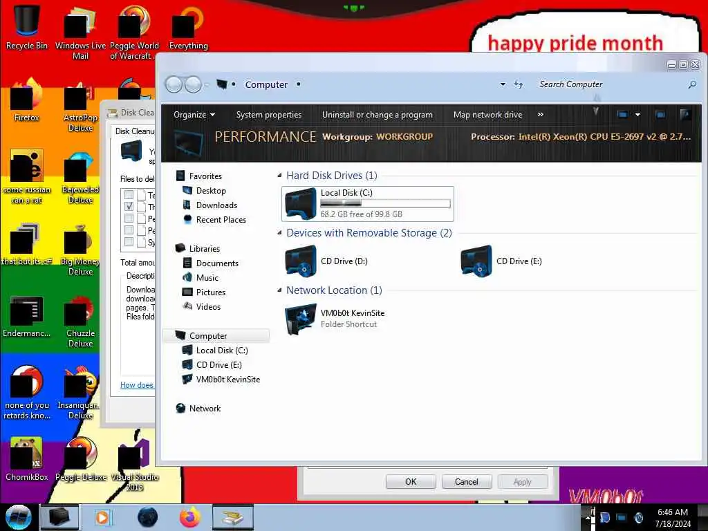Select VM0b0t KevinSite network folder shortcut

335,318
